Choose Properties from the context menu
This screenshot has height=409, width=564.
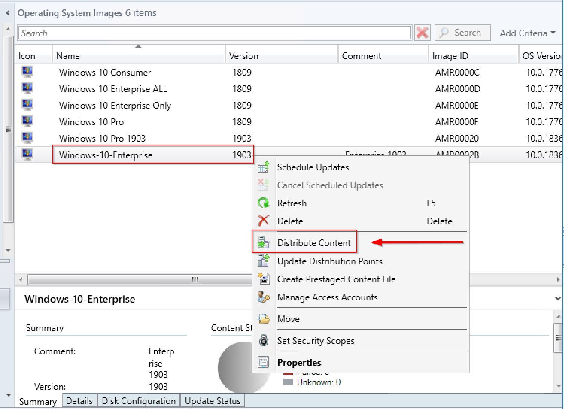(299, 362)
